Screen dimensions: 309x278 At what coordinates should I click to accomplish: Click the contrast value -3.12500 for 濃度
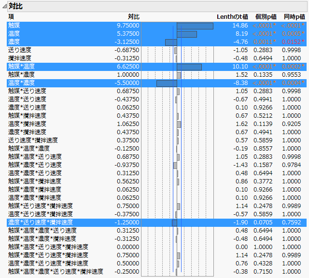(127, 42)
